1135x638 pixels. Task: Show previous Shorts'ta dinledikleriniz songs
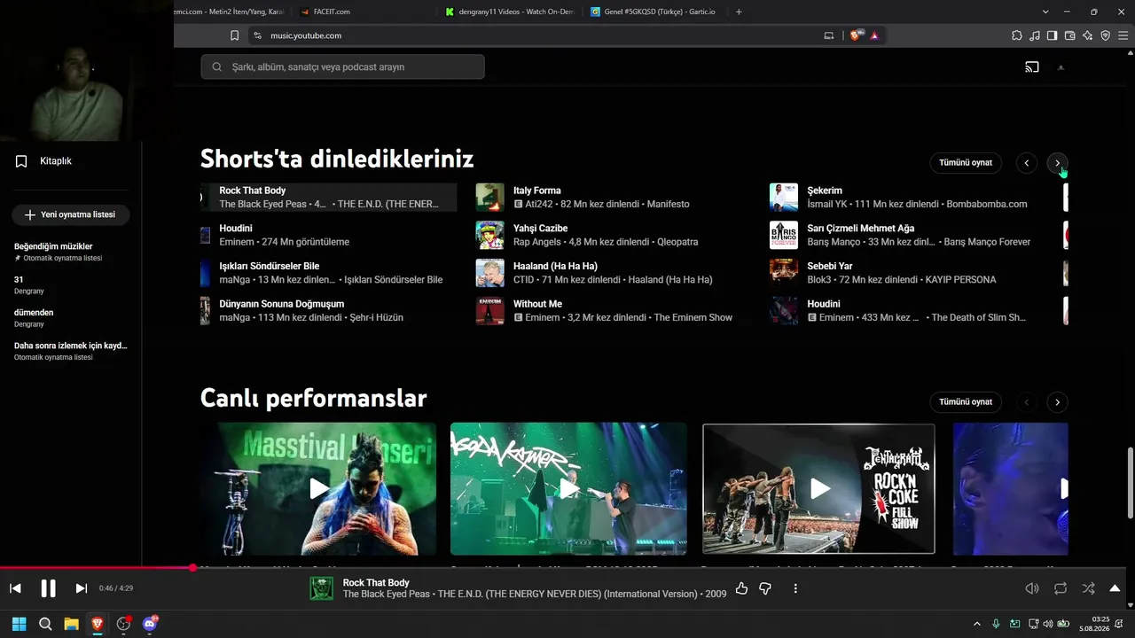(x=1026, y=163)
